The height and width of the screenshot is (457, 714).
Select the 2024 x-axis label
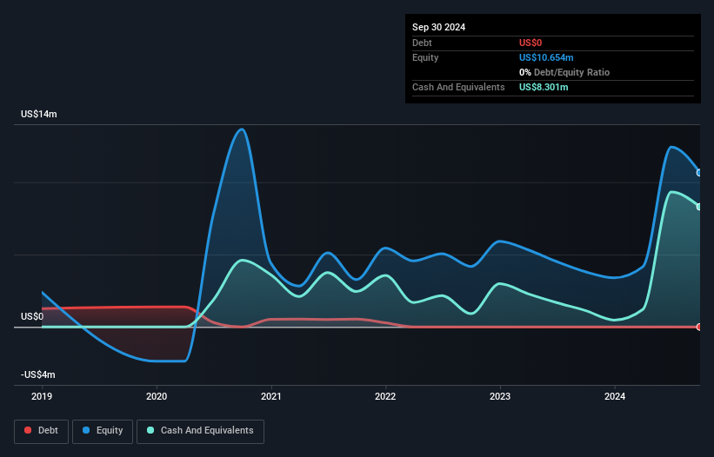click(615, 396)
